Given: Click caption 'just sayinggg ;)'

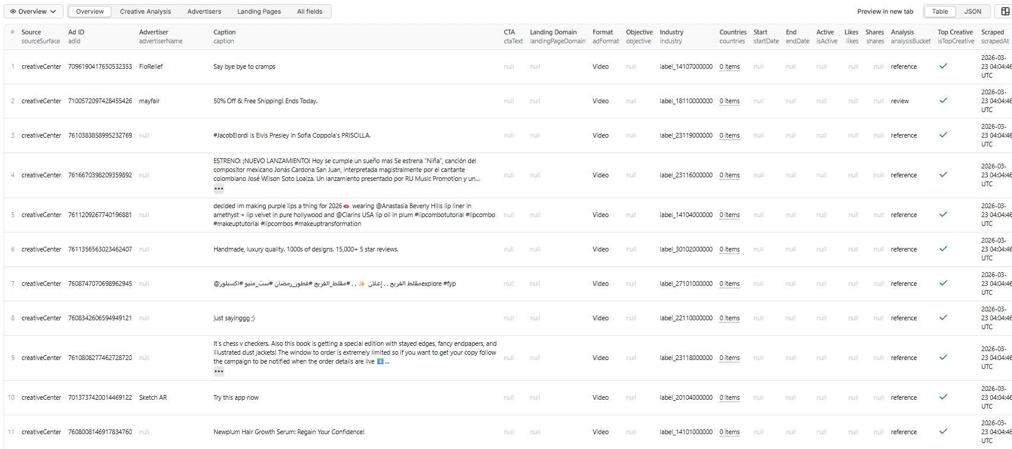Looking at the screenshot, I should [x=234, y=318].
